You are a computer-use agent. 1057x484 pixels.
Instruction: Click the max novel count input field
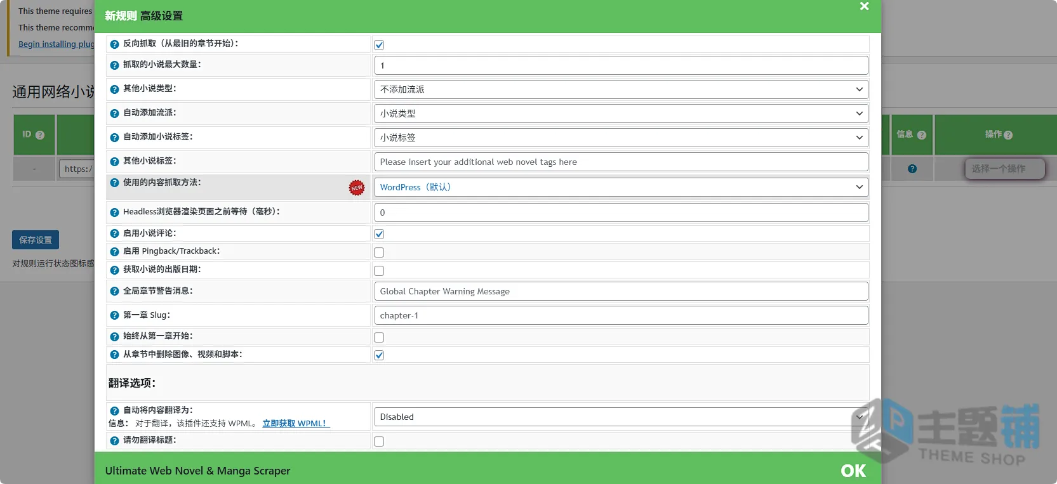click(621, 65)
